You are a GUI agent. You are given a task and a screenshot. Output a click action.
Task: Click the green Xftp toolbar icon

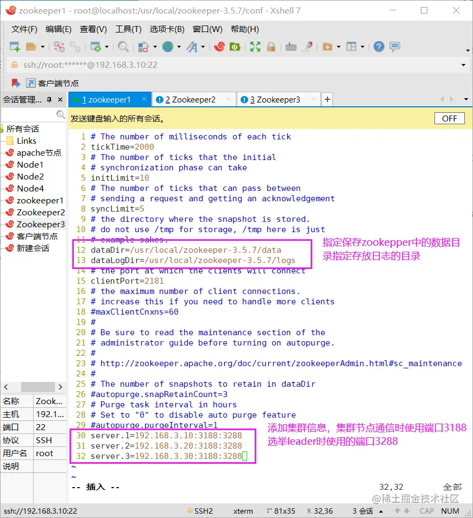(x=235, y=47)
